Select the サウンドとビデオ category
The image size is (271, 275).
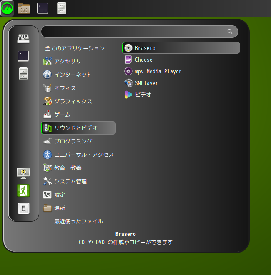pyautogui.click(x=79, y=128)
